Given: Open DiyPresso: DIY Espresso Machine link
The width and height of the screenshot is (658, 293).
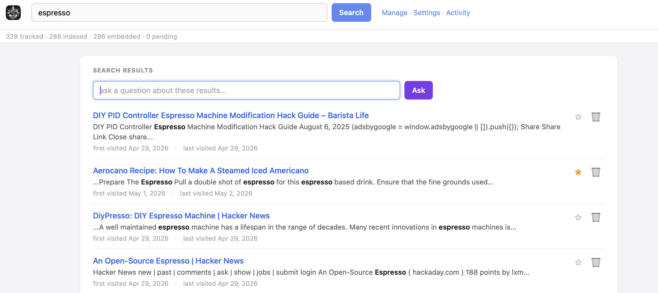Looking at the screenshot, I should [181, 216].
